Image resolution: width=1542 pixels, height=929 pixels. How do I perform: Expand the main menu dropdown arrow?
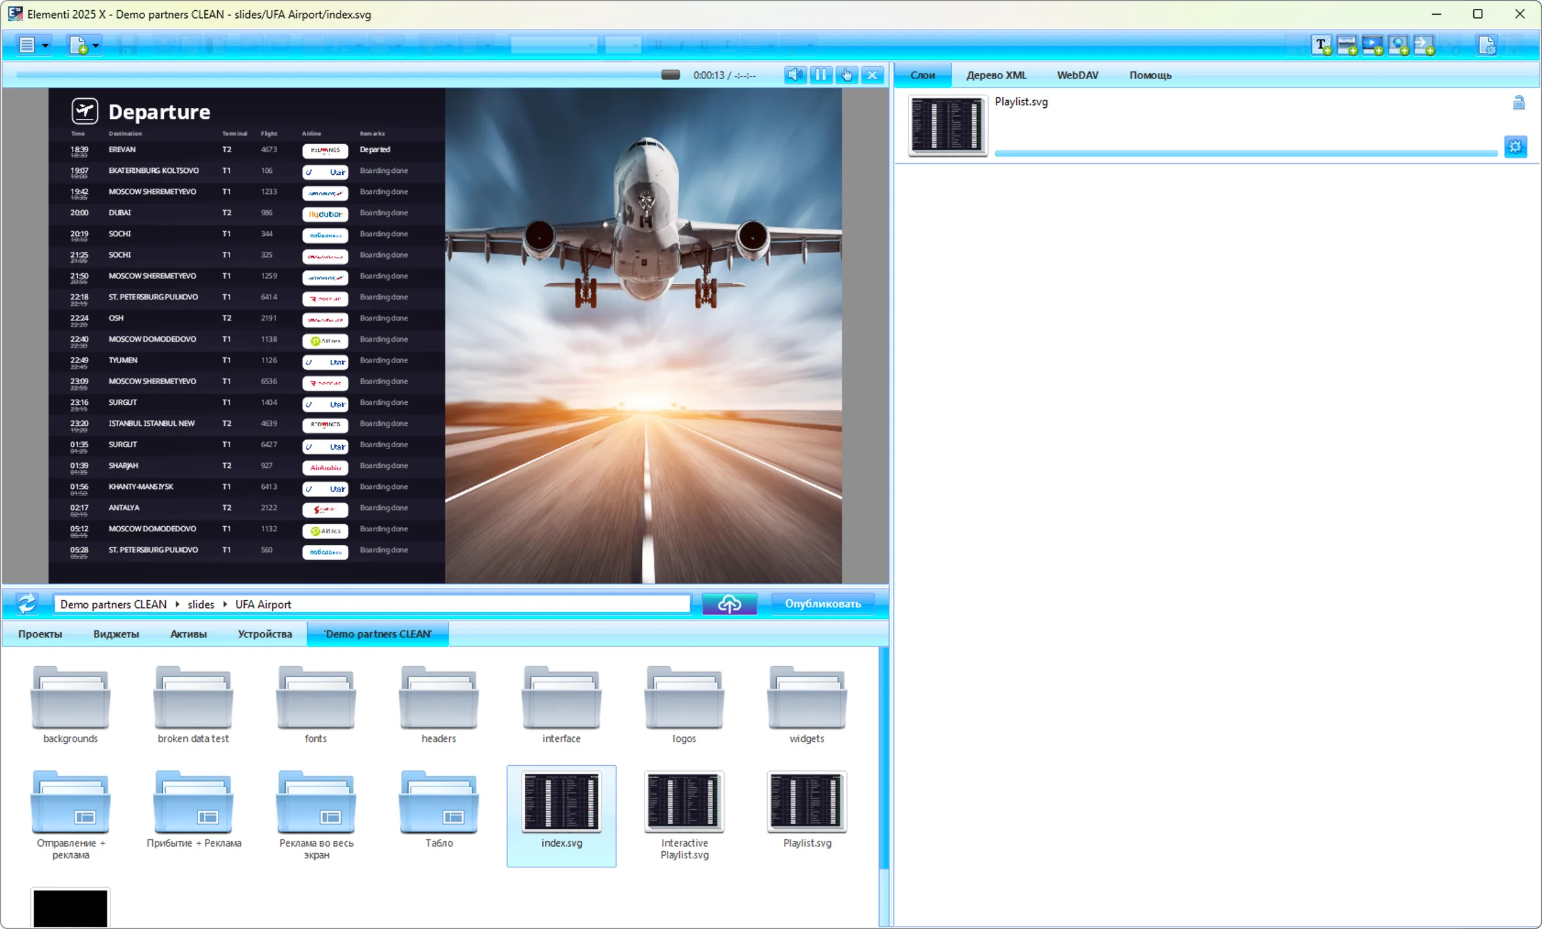(45, 46)
